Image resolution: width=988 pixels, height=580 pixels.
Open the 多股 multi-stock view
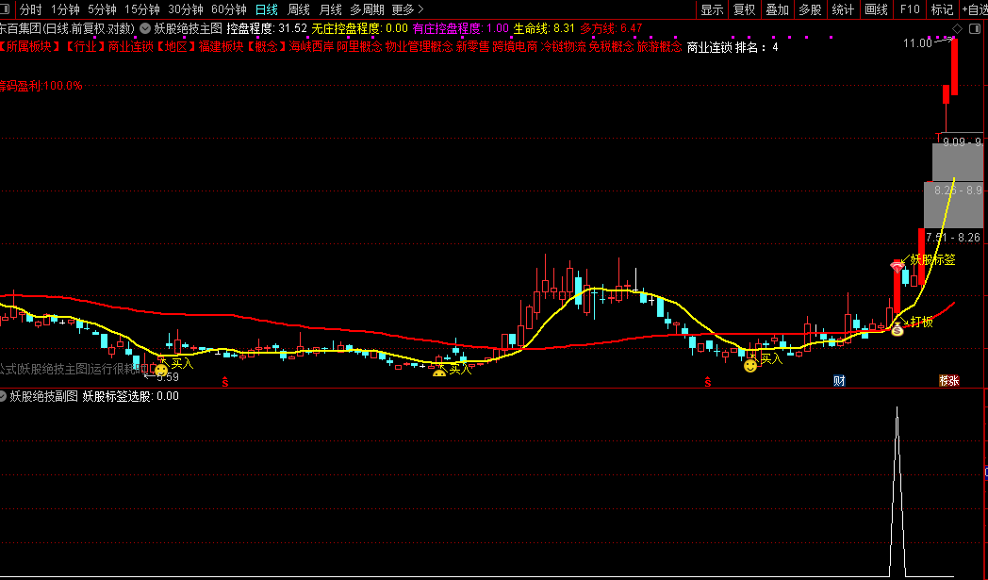coord(811,9)
